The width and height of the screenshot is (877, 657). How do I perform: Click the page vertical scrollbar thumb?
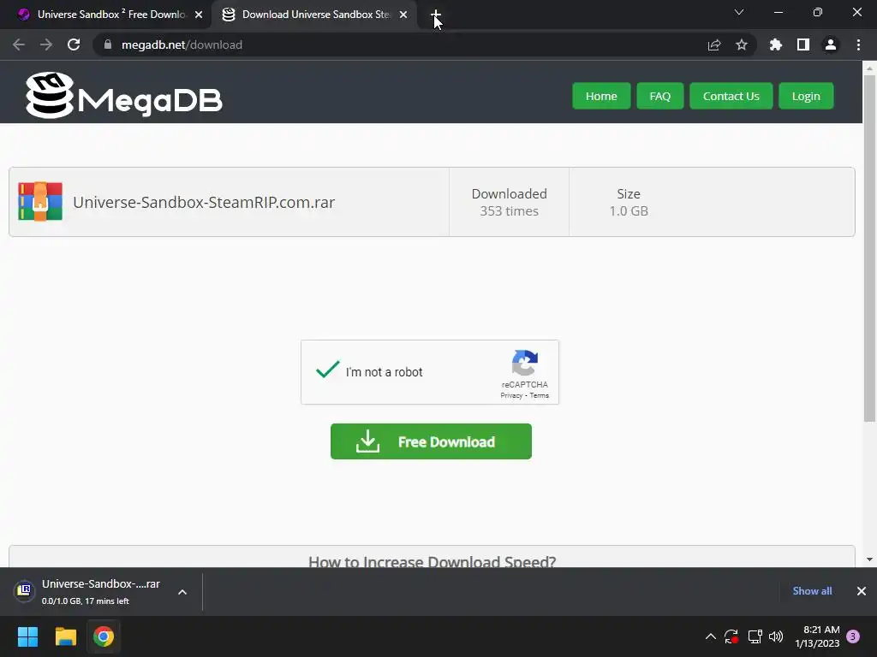869,248
